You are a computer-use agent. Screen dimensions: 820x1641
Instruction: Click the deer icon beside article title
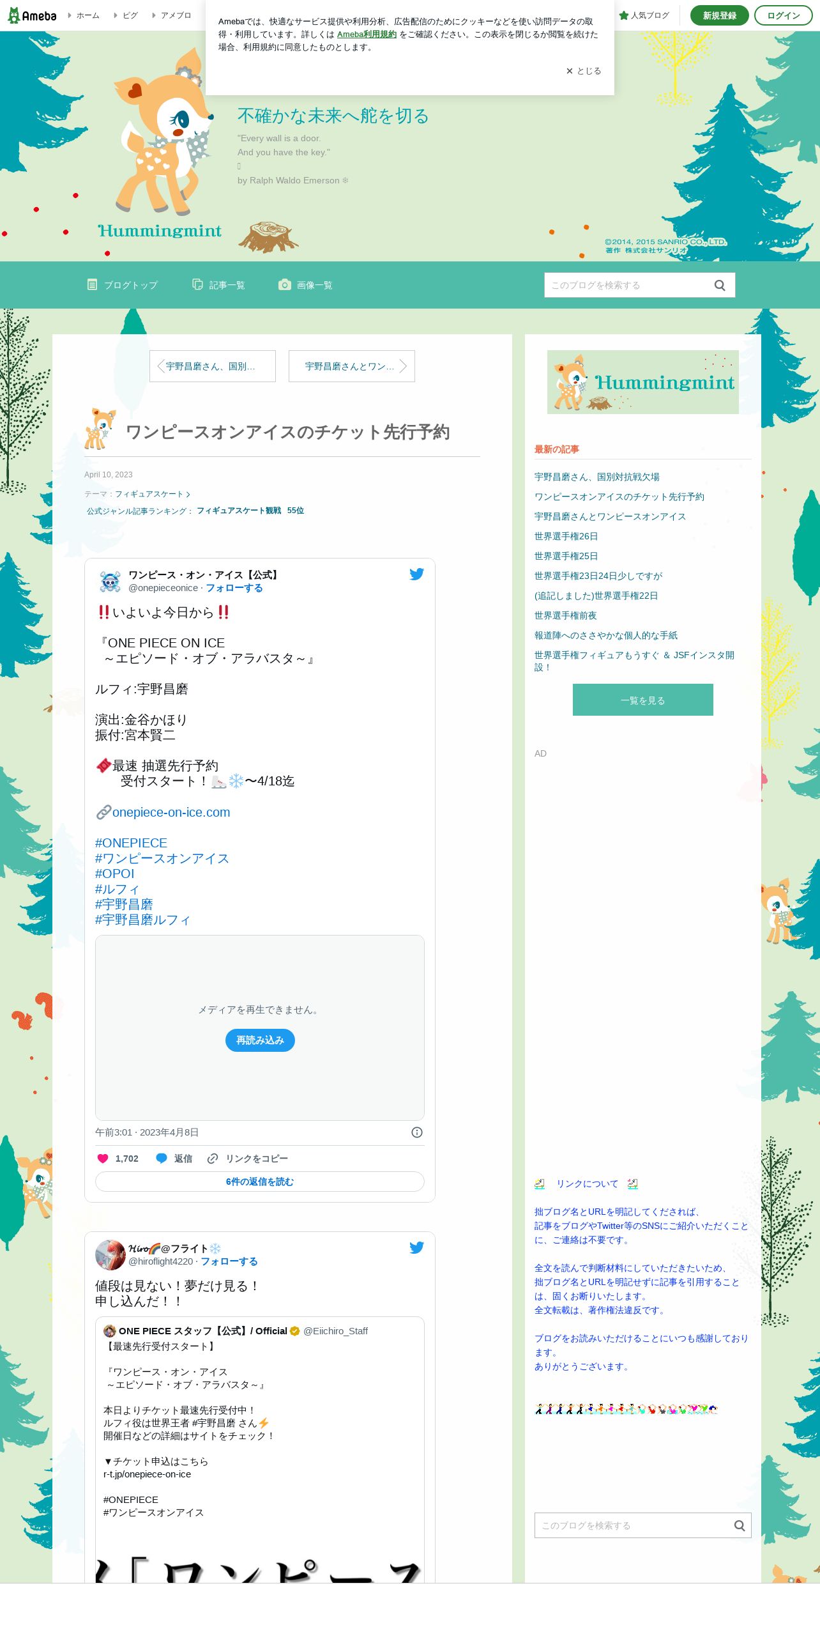[100, 429]
